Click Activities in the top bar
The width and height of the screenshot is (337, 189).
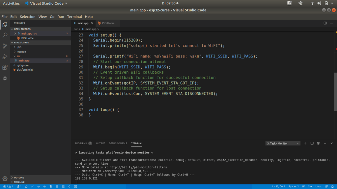[x=11, y=3]
